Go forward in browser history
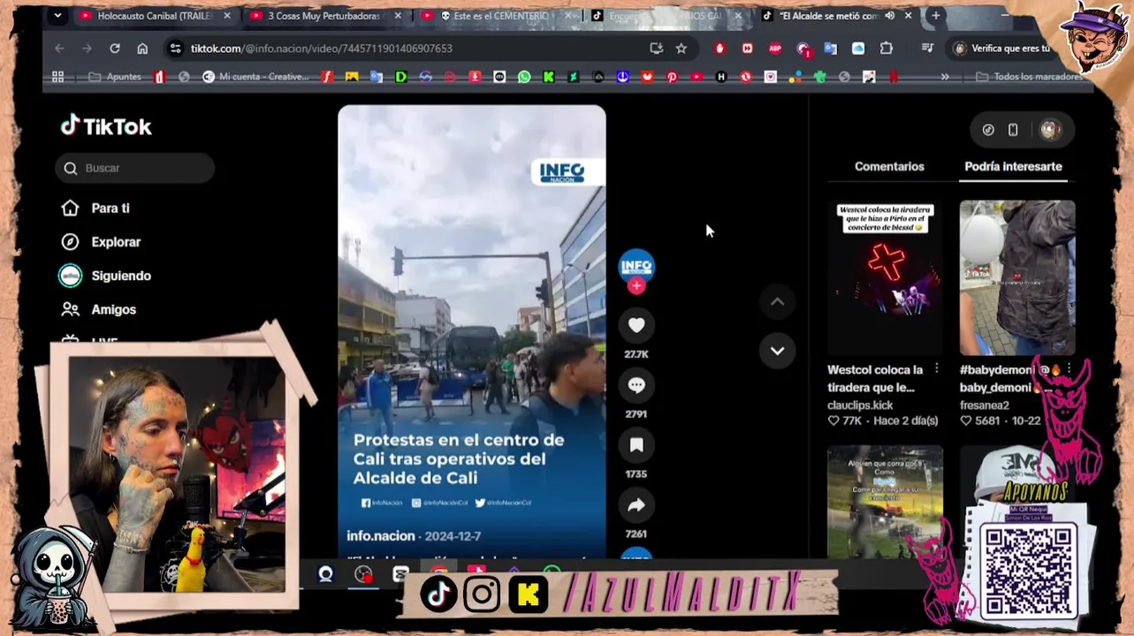This screenshot has height=636, width=1134. [87, 49]
